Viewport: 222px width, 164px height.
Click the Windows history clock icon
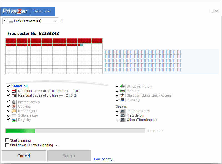point(122,86)
